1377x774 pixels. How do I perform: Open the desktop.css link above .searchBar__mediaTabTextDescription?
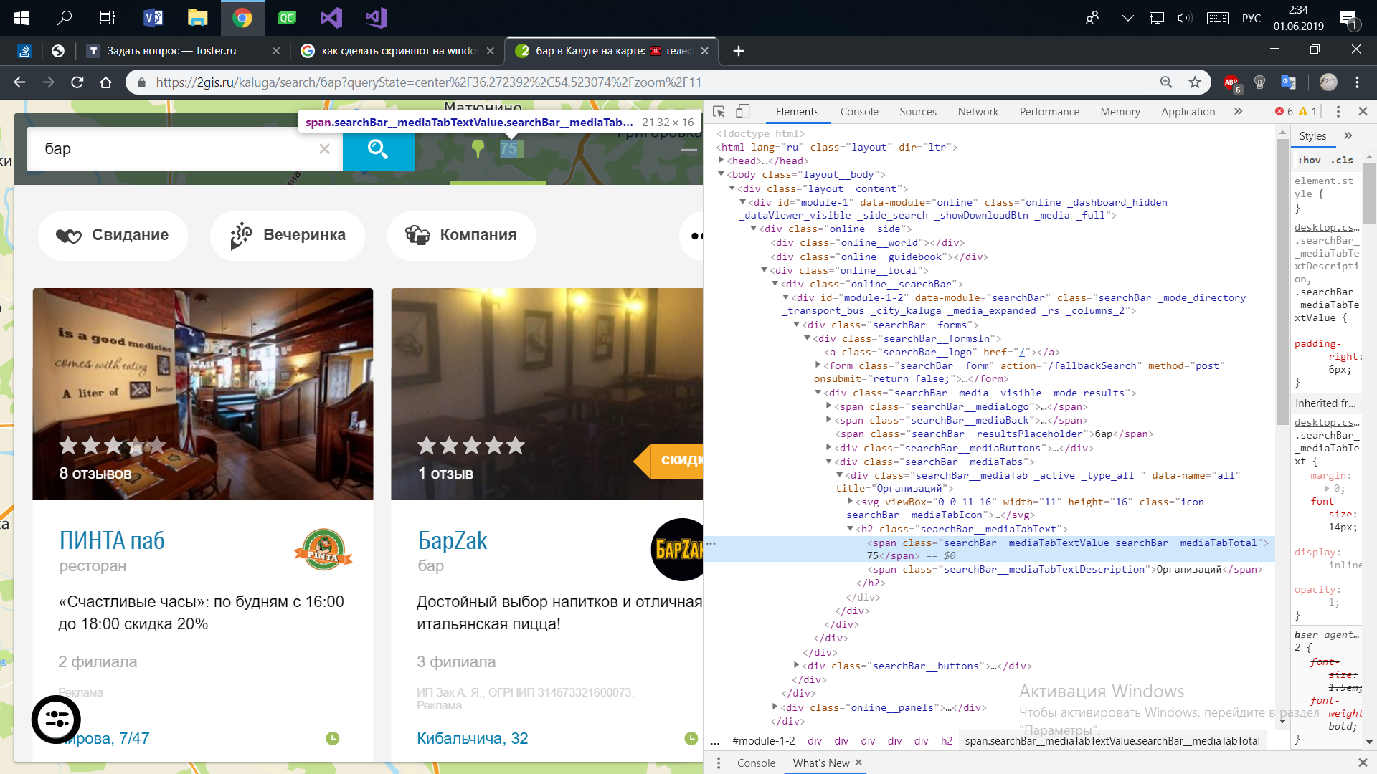pyautogui.click(x=1327, y=227)
